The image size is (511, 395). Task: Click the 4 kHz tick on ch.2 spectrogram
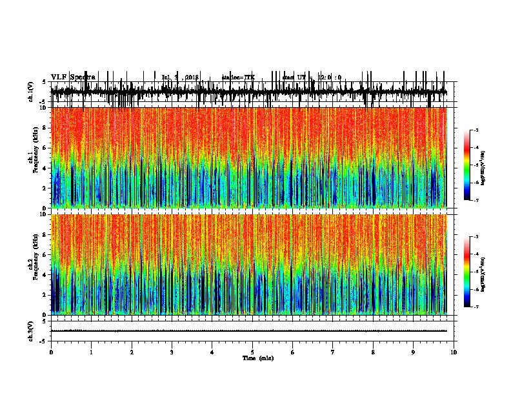coord(45,275)
